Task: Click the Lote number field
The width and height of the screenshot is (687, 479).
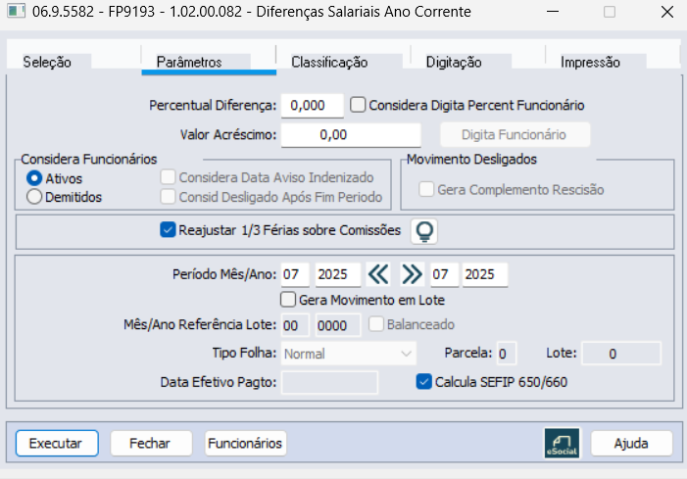Action: pos(620,354)
